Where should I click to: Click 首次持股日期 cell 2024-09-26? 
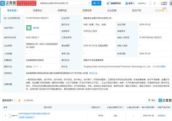click(149, 116)
